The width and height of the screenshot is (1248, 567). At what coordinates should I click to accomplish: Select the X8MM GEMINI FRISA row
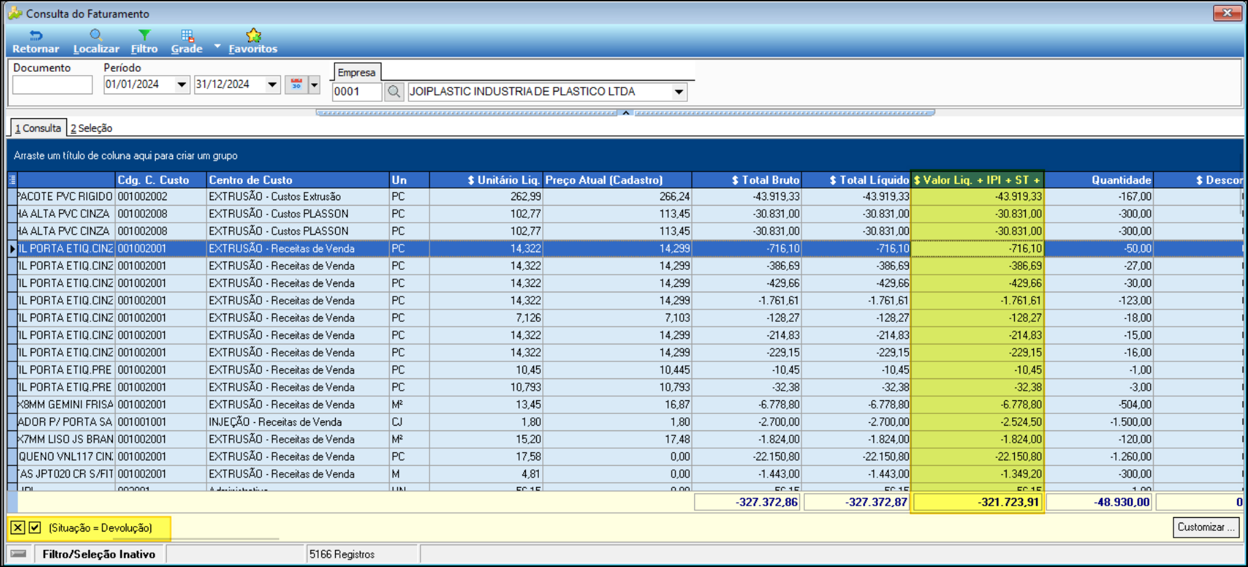coord(625,404)
